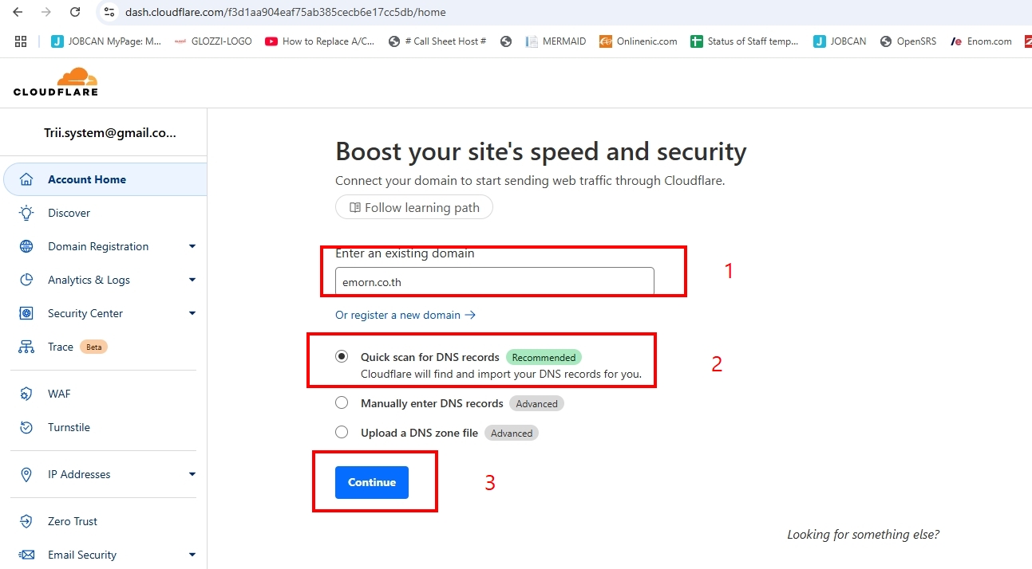The width and height of the screenshot is (1032, 569).
Task: Open site information icon in address bar
Action: 110,12
